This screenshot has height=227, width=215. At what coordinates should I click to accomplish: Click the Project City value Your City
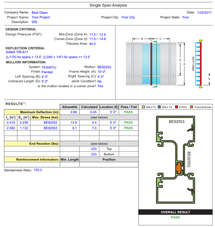pos(128,17)
